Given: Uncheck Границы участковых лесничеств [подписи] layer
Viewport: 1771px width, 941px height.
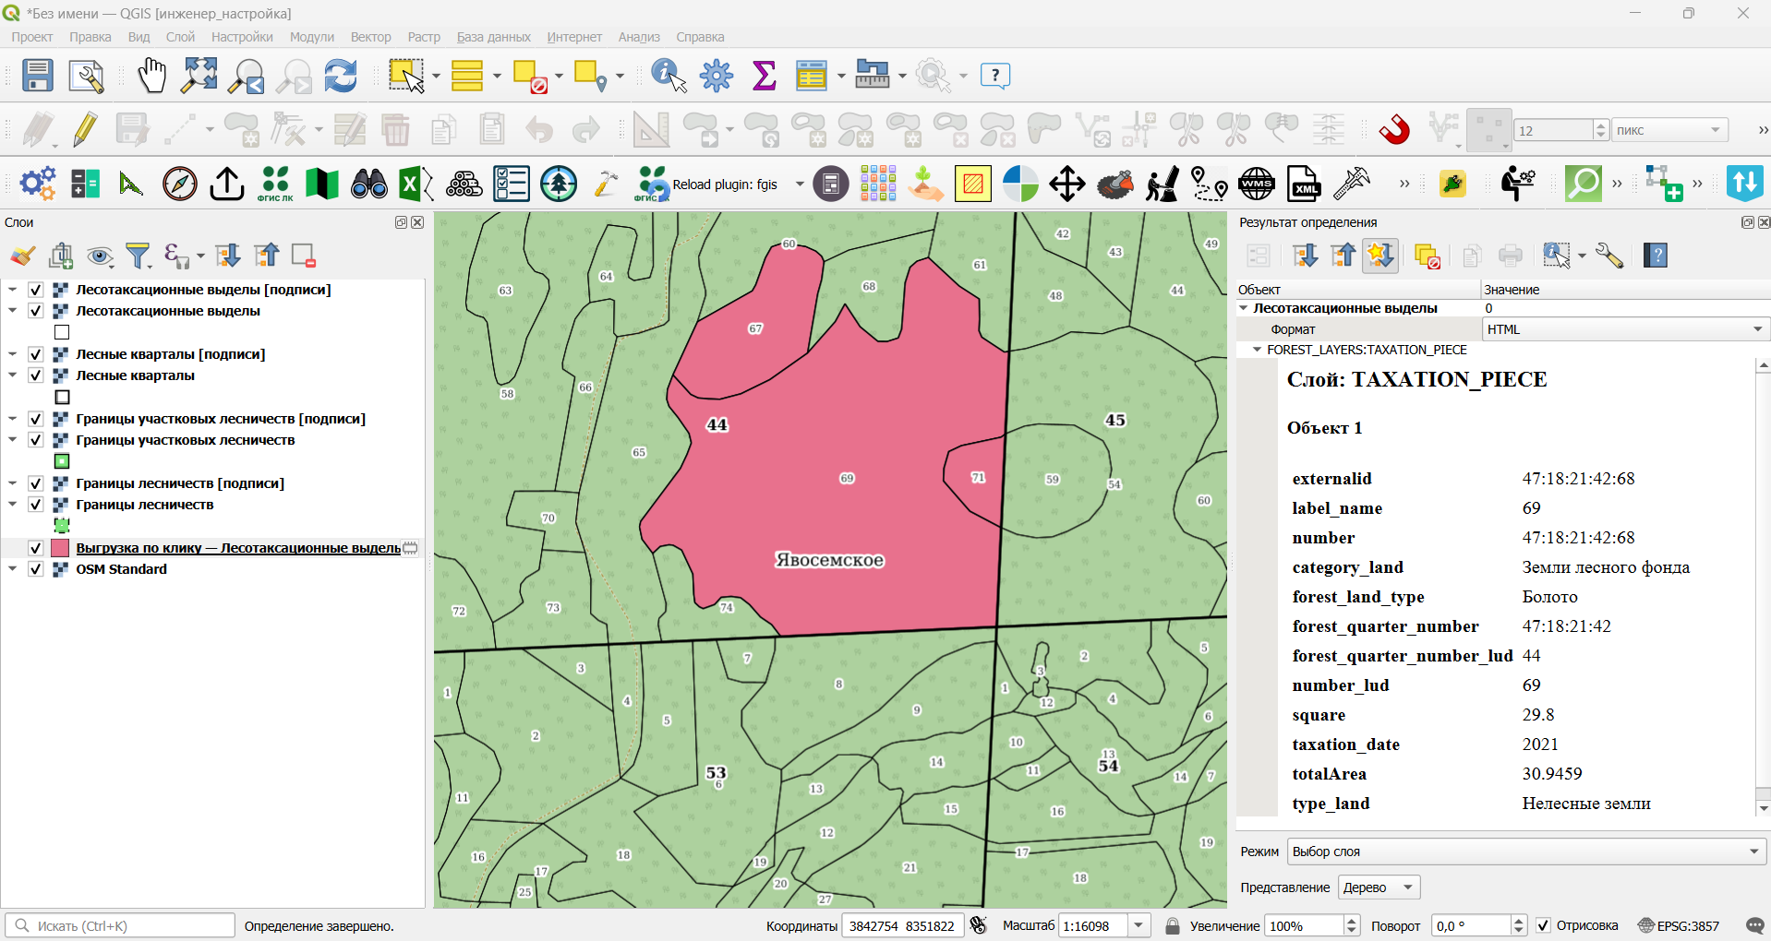Looking at the screenshot, I should point(36,419).
